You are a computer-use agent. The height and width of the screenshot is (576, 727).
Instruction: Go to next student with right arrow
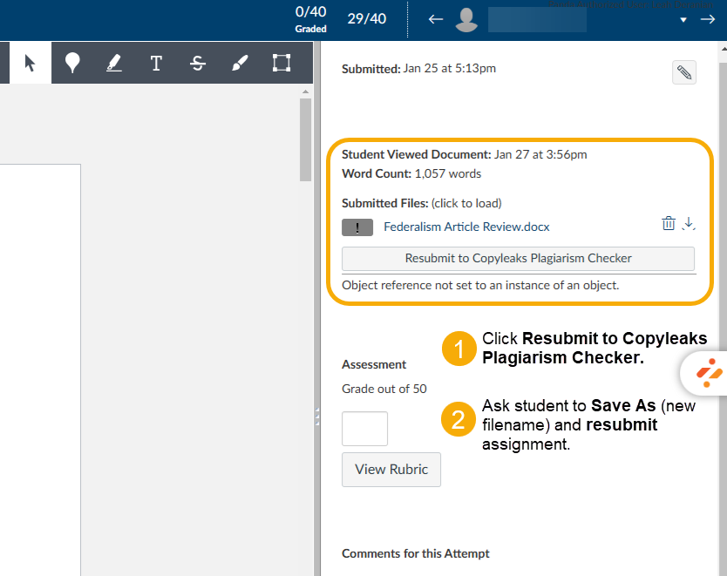click(x=708, y=19)
